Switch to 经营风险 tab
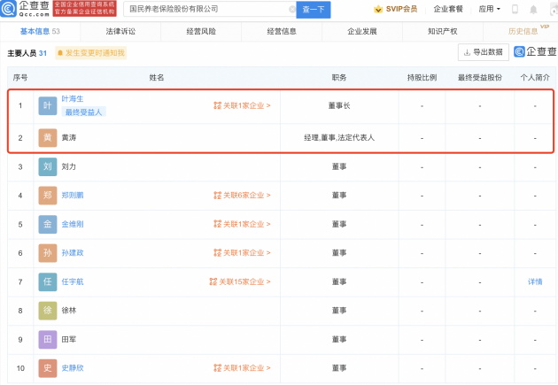Image resolution: width=558 pixels, height=385 pixels. [201, 31]
